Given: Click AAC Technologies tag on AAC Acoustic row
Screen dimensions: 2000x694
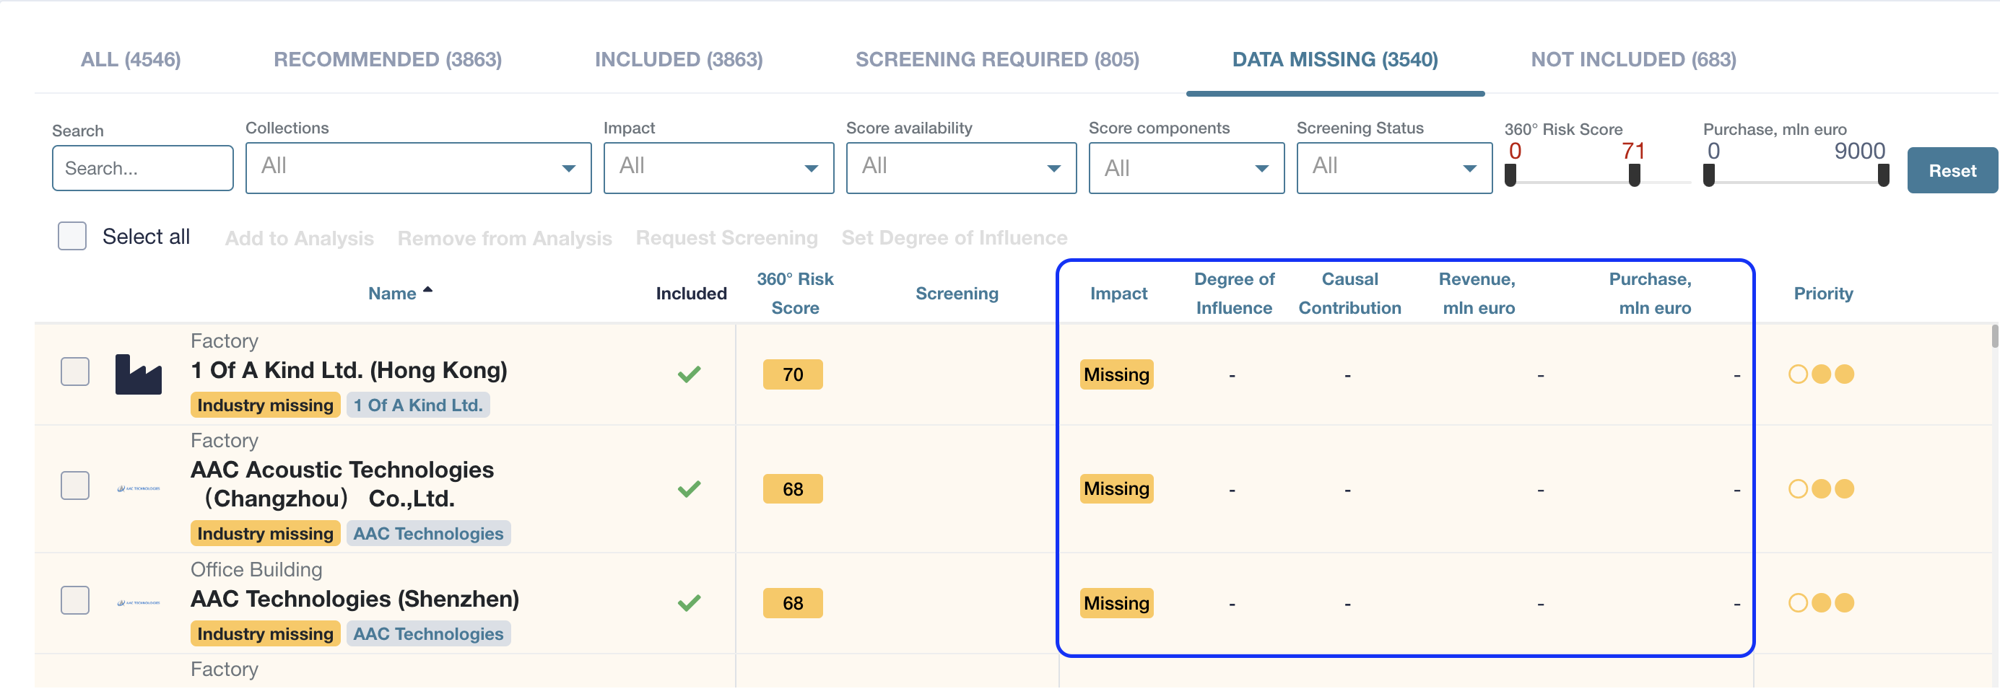Looking at the screenshot, I should [427, 535].
